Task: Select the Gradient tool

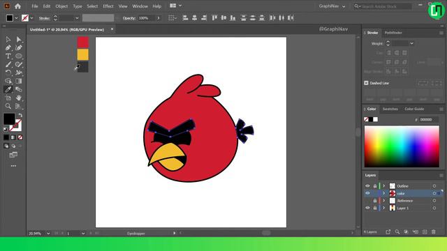Action: 19,81
